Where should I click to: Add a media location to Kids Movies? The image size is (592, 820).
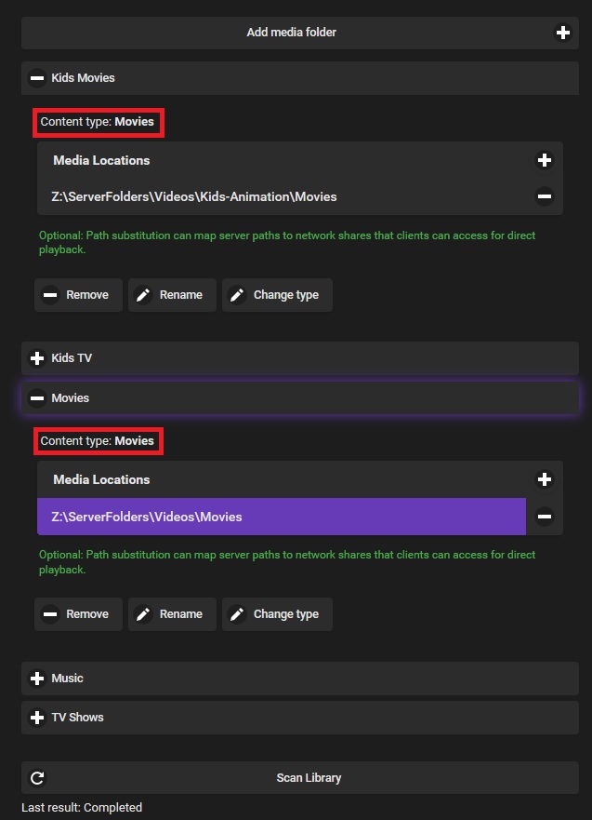pyautogui.click(x=545, y=160)
